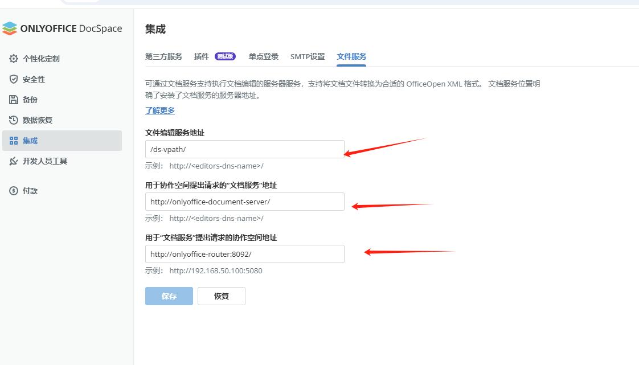Click the label 用于"文档服务"提出请求的协作空间地址
639x365 pixels.
pos(211,237)
